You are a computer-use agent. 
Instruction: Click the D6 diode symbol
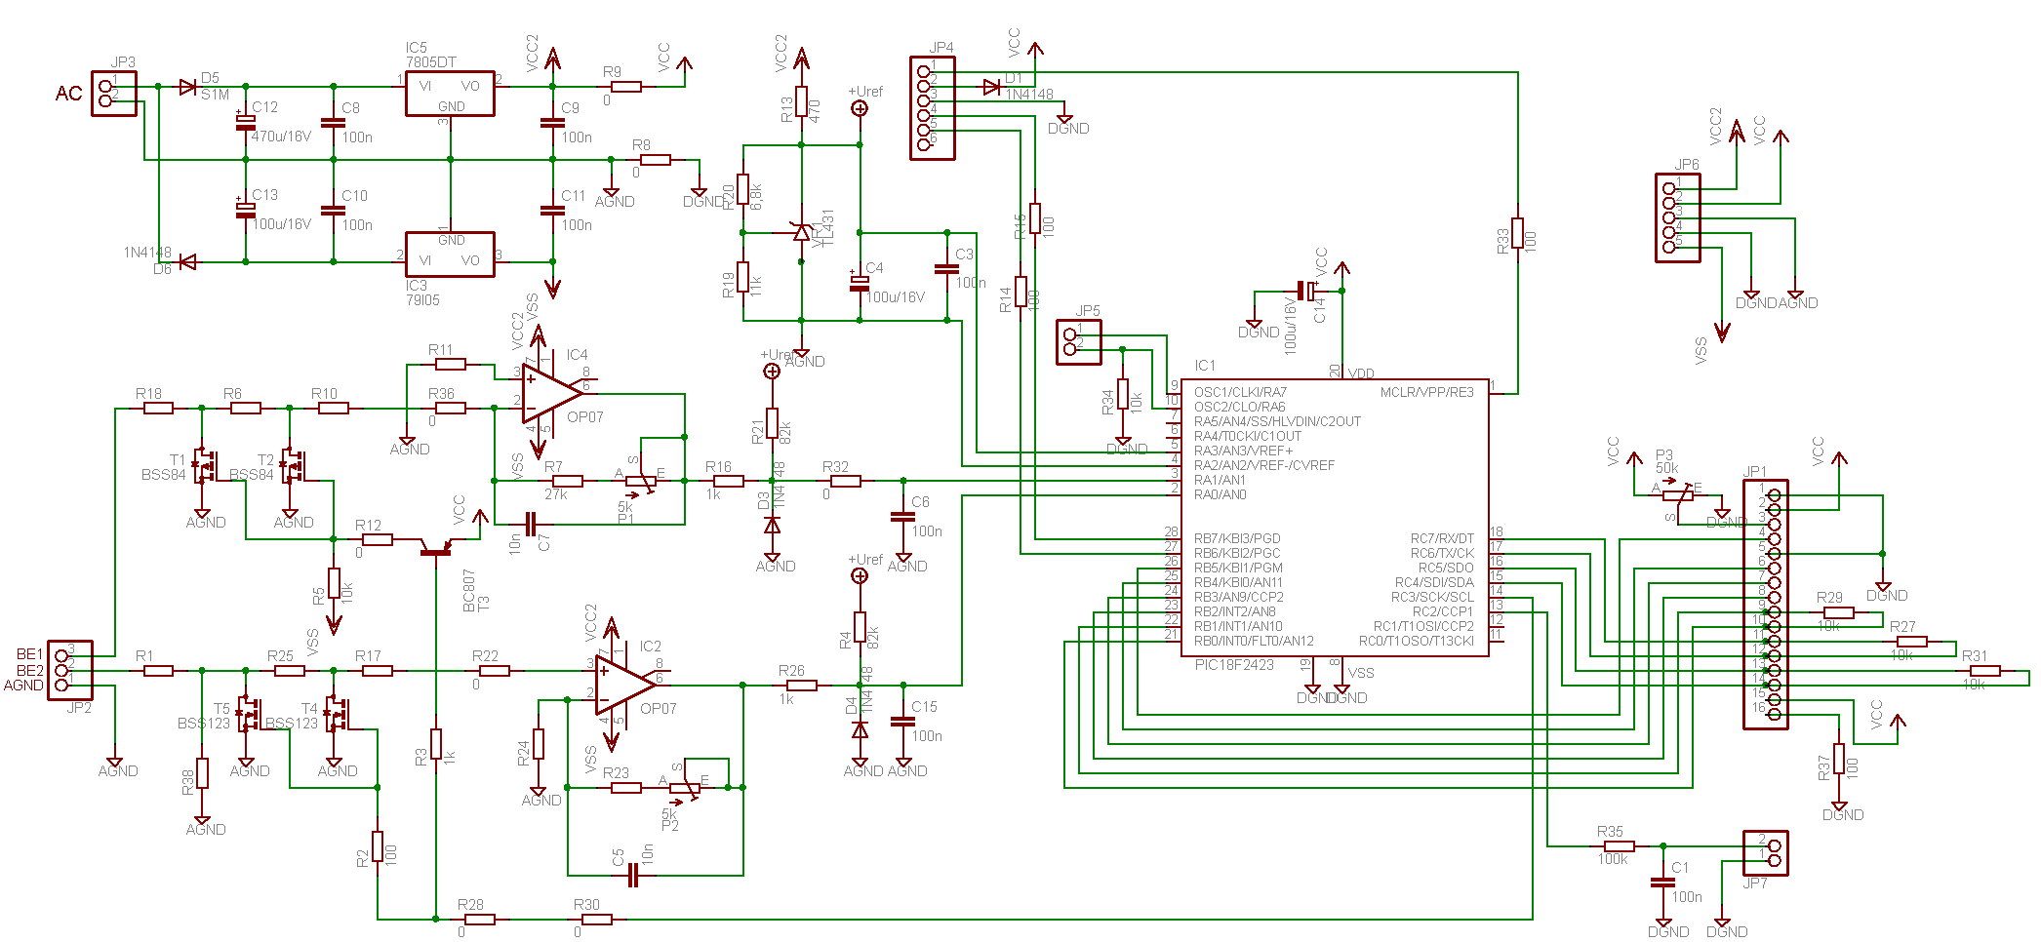click(x=187, y=262)
